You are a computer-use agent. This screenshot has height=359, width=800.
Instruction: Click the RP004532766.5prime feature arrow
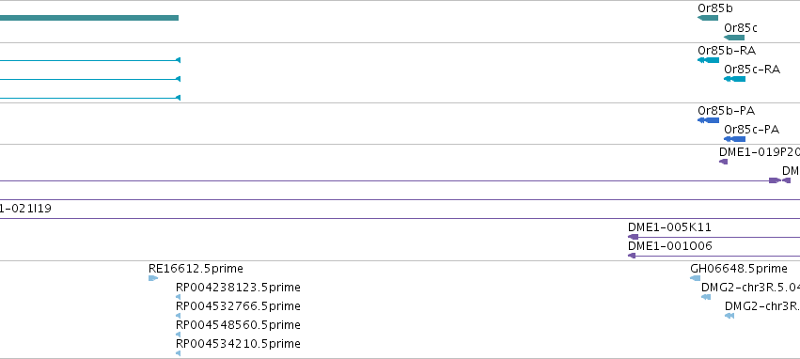point(178,316)
